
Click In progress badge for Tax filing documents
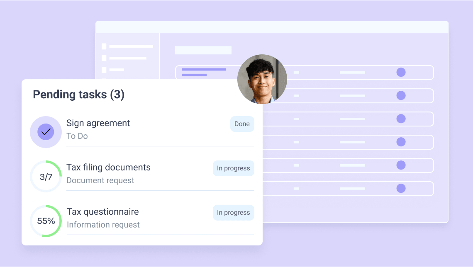(x=234, y=168)
